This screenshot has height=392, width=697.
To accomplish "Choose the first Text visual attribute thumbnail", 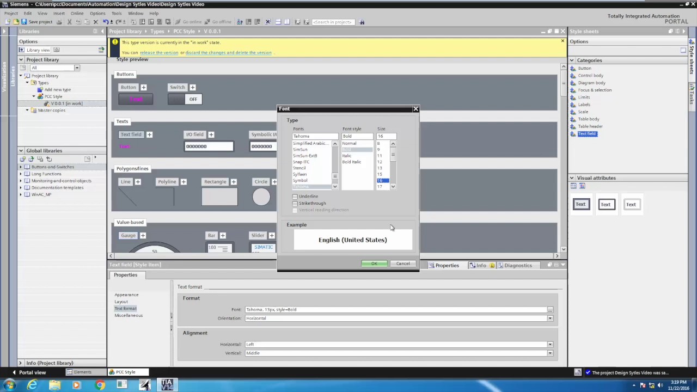I will (x=580, y=205).
